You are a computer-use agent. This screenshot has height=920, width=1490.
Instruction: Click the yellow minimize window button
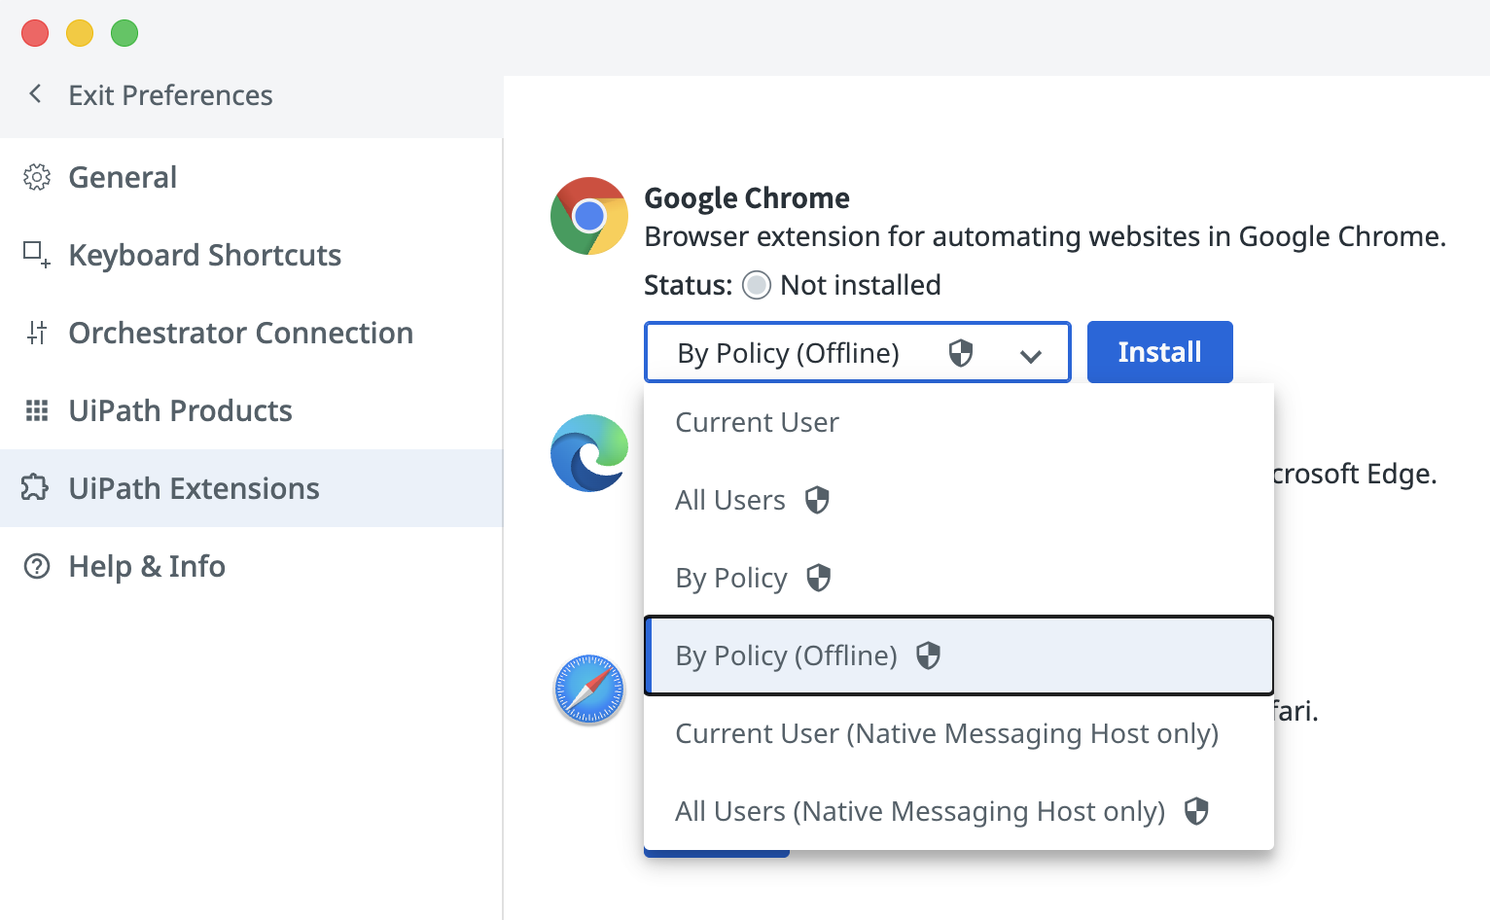point(80,33)
